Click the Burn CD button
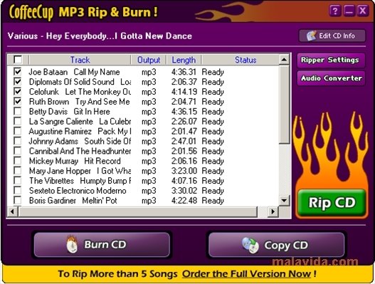Image resolution: width=375 pixels, height=284 pixels. point(102,245)
